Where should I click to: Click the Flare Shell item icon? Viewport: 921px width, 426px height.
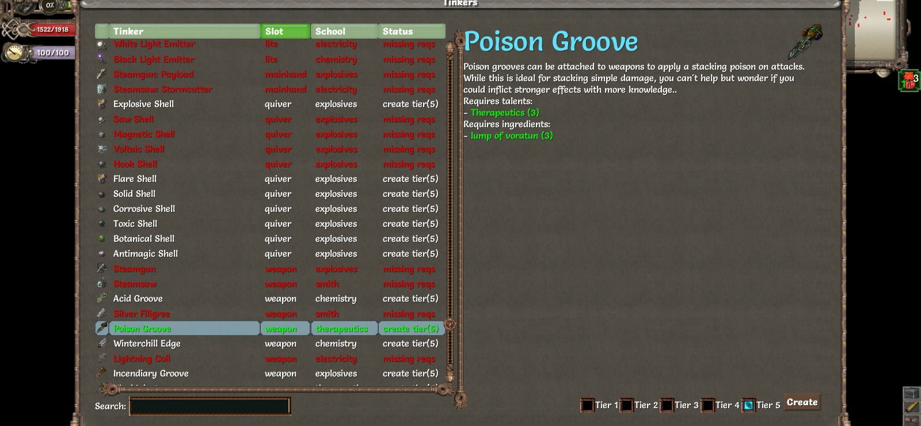[x=102, y=179]
